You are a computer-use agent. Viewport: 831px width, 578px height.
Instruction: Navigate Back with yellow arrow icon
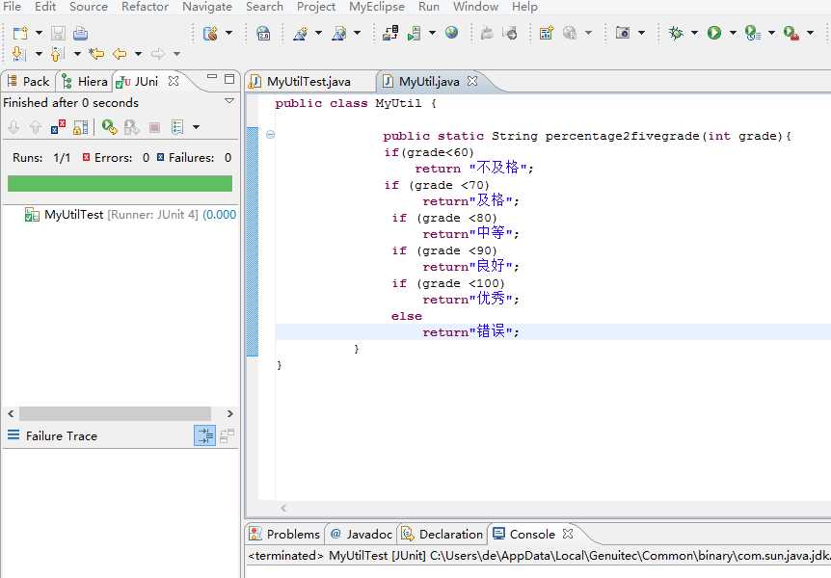[121, 54]
